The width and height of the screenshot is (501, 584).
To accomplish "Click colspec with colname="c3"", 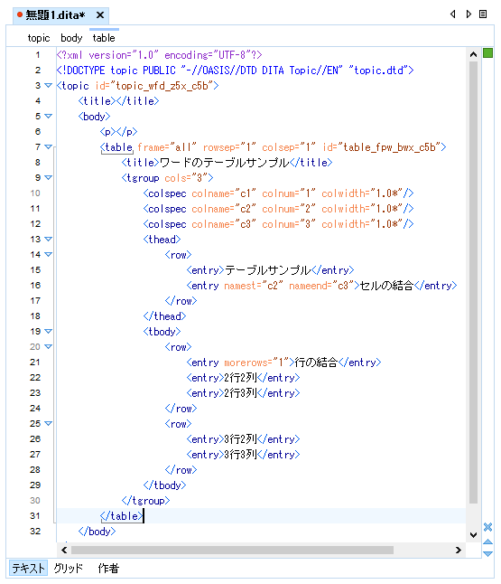I will [x=279, y=224].
